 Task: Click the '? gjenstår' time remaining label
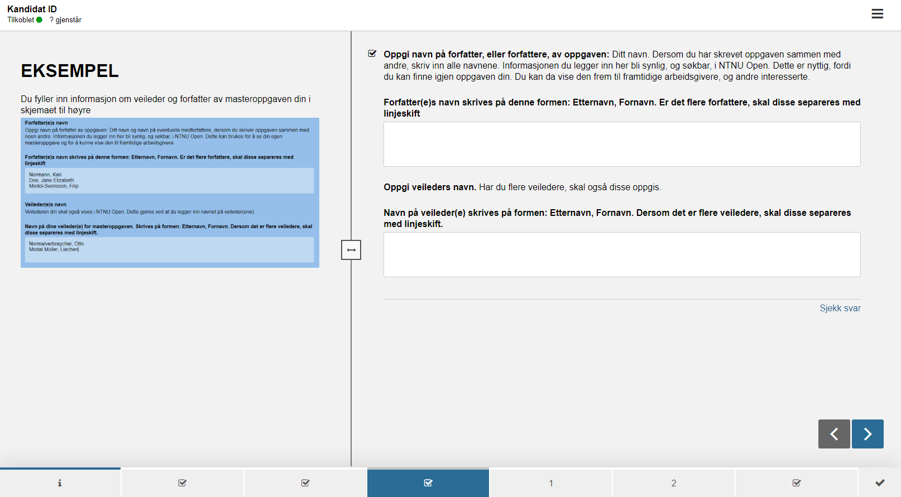click(x=66, y=20)
